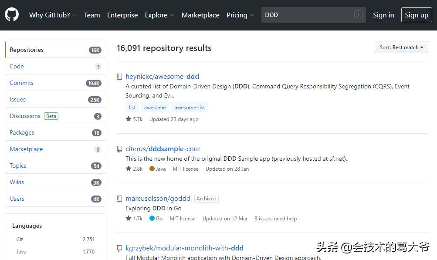
Task: Expand the Pricing navigation menu
Action: 240,15
